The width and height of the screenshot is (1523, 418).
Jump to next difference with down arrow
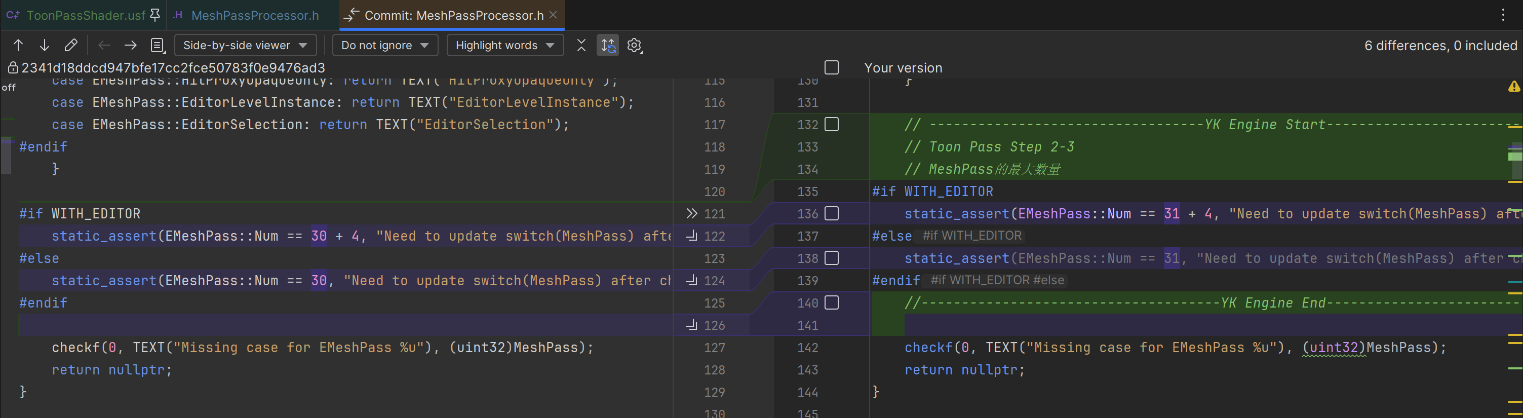45,46
